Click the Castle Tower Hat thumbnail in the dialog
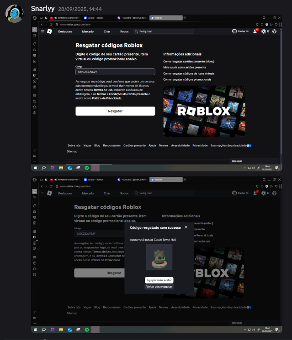 coord(159,257)
